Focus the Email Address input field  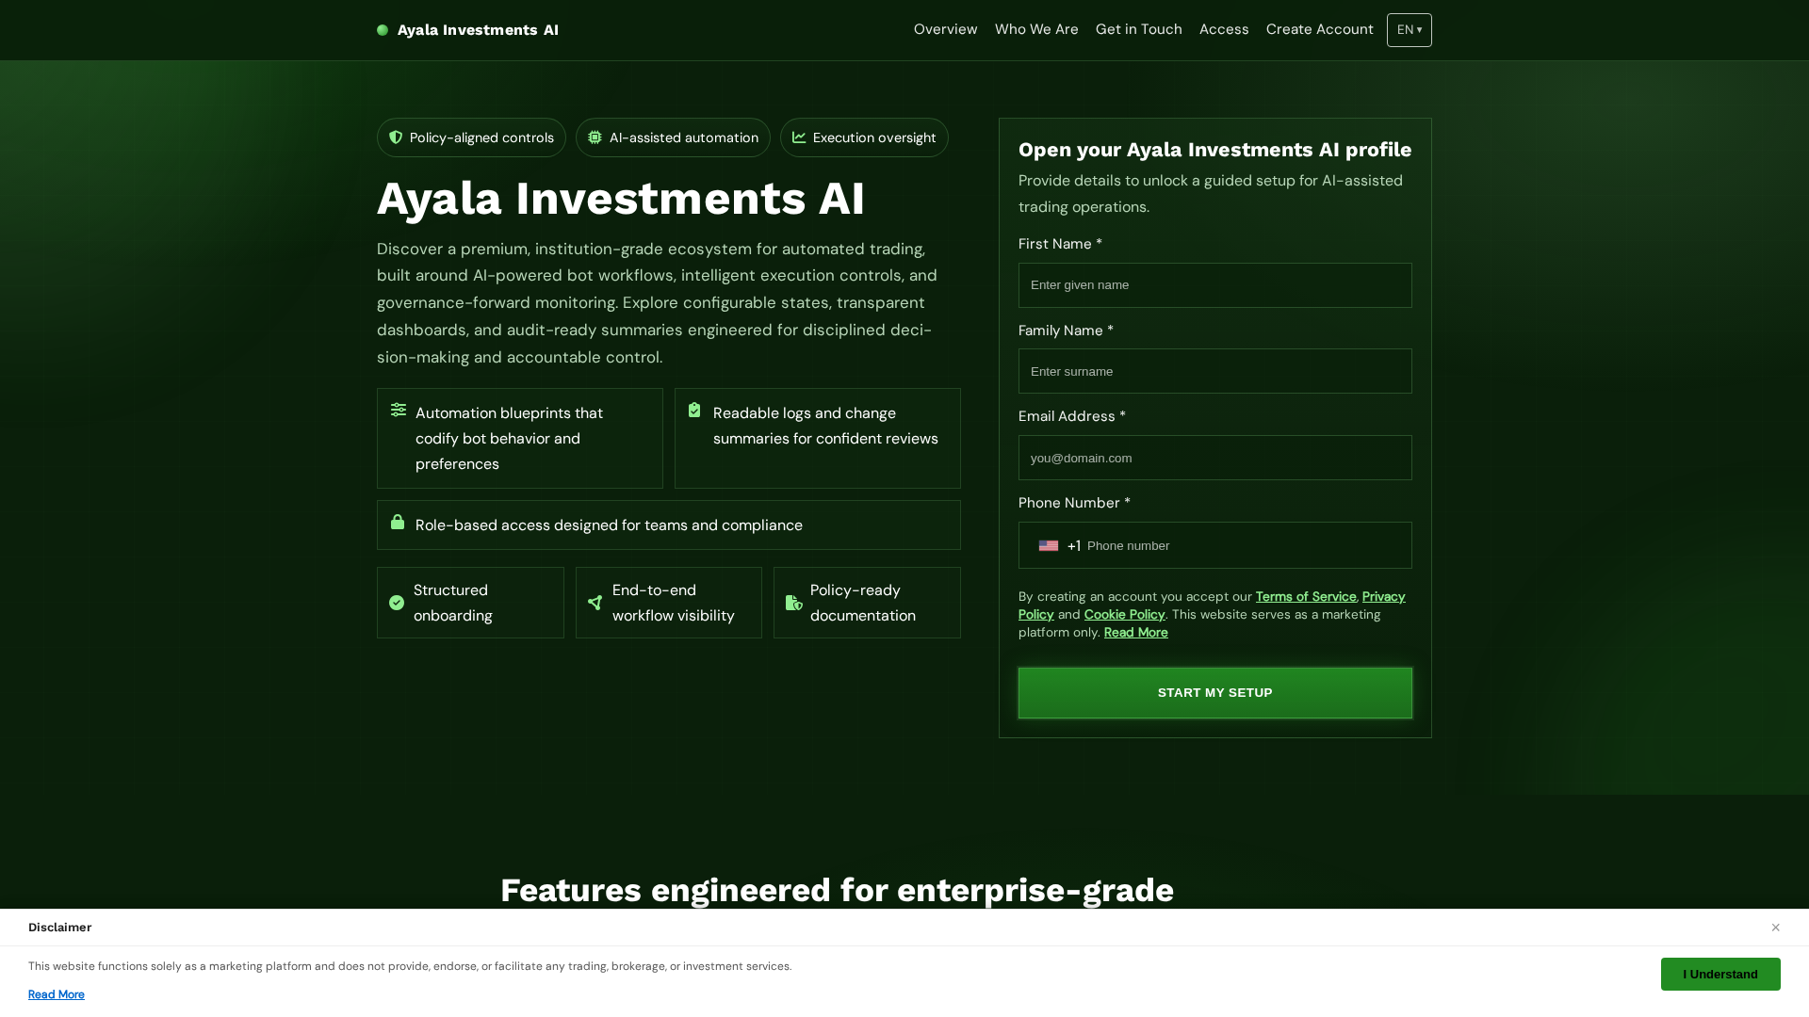coord(1215,458)
